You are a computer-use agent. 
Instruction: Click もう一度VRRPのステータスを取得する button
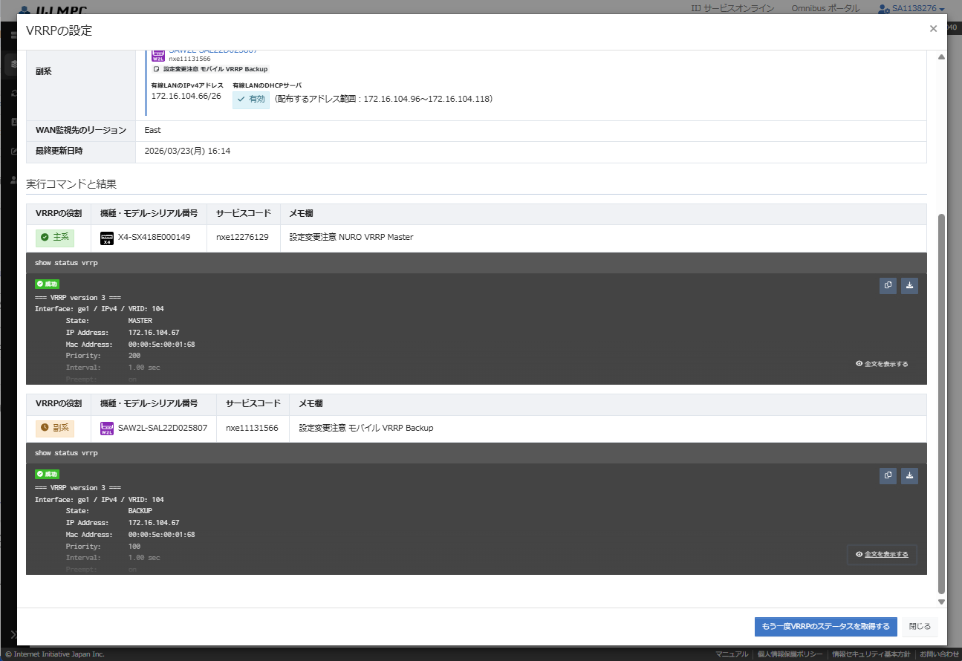coord(825,627)
